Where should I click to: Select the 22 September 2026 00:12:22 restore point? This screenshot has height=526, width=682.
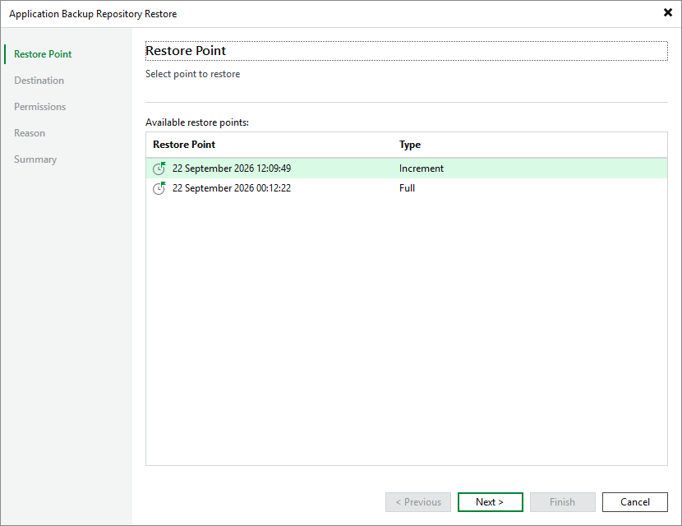[x=407, y=188]
